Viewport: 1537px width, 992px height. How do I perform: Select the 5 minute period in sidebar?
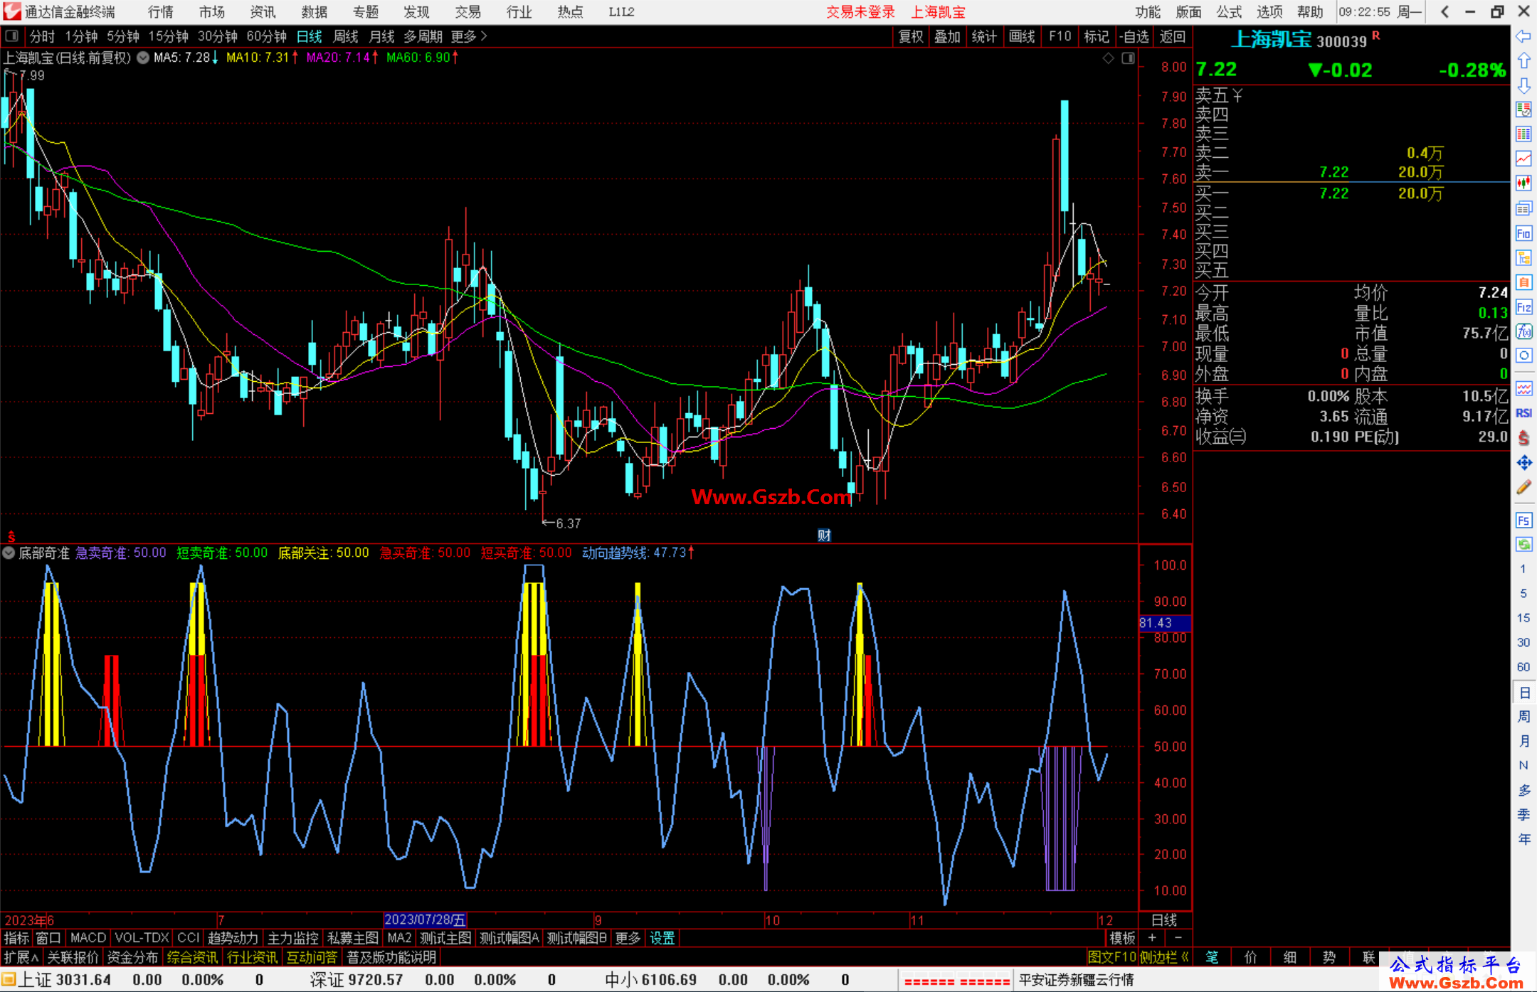pyautogui.click(x=1523, y=594)
